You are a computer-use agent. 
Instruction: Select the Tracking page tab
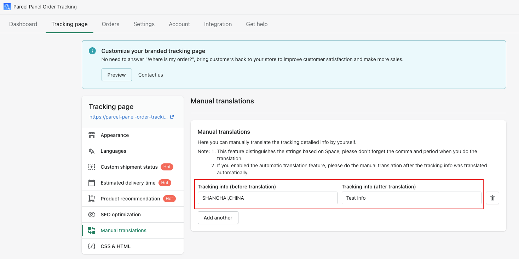pos(69,24)
